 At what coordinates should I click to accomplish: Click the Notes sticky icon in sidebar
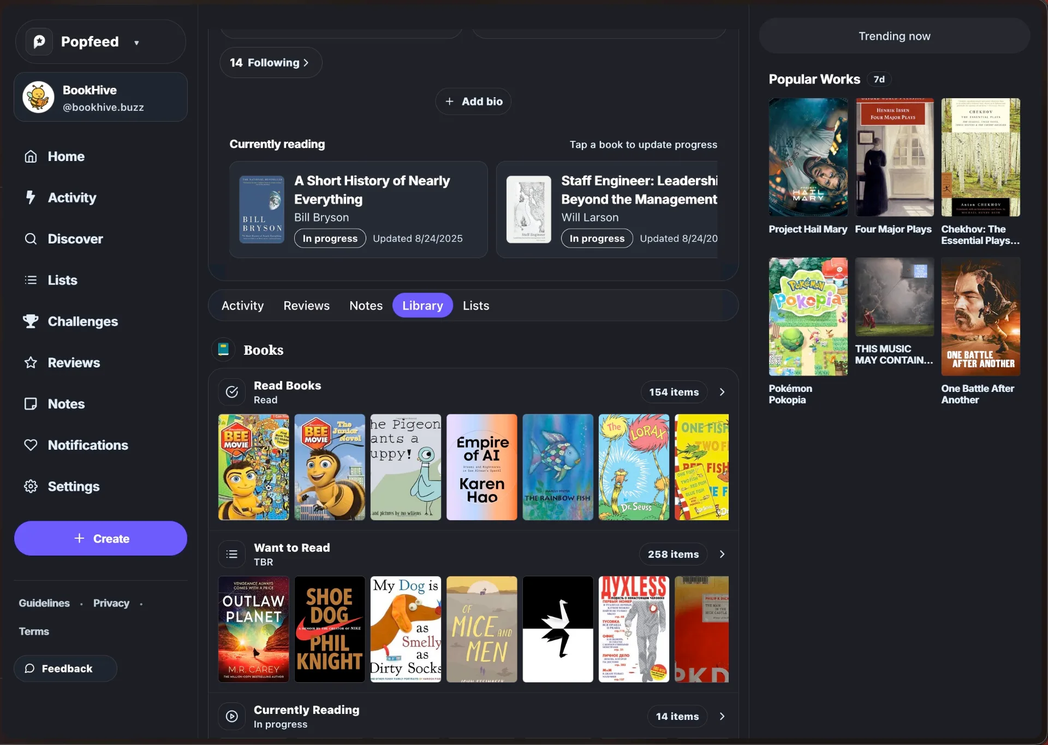click(31, 404)
